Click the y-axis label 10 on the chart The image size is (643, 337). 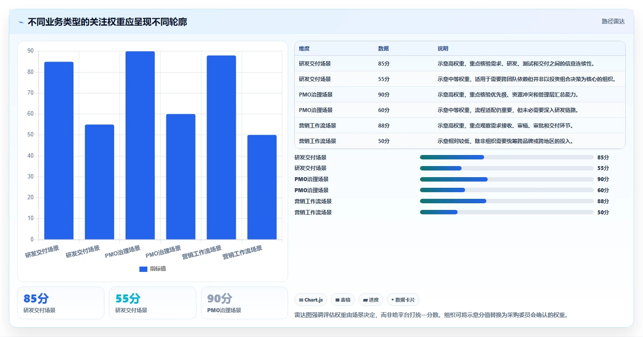click(x=31, y=218)
